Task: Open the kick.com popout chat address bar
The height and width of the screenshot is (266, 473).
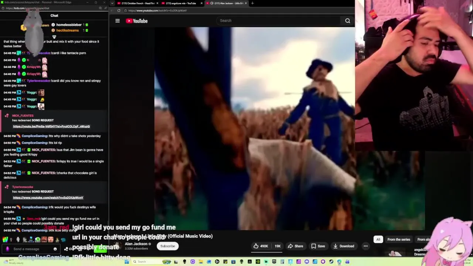Action: [27, 8]
